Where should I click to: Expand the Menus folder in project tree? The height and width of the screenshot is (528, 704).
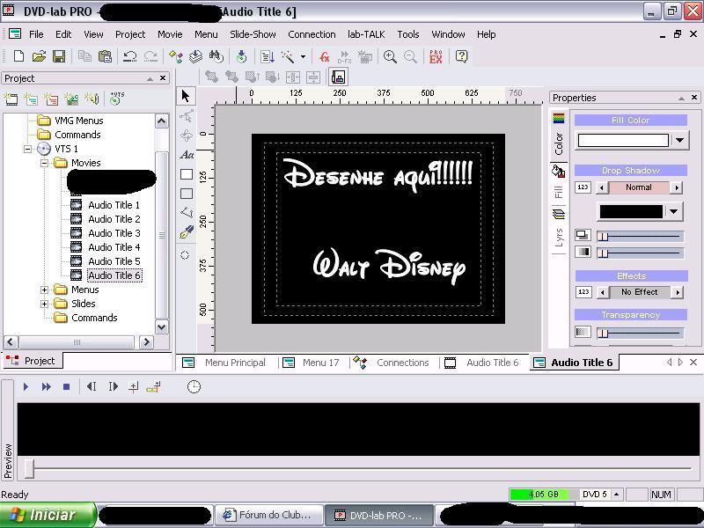point(45,290)
